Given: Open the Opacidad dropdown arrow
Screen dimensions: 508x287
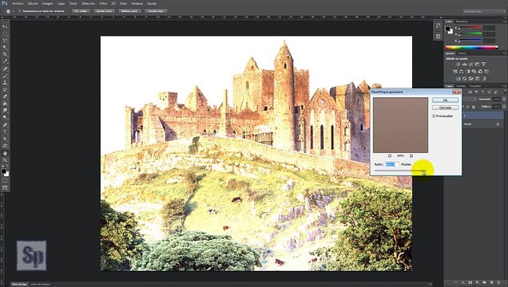Looking at the screenshot, I should pos(504,99).
